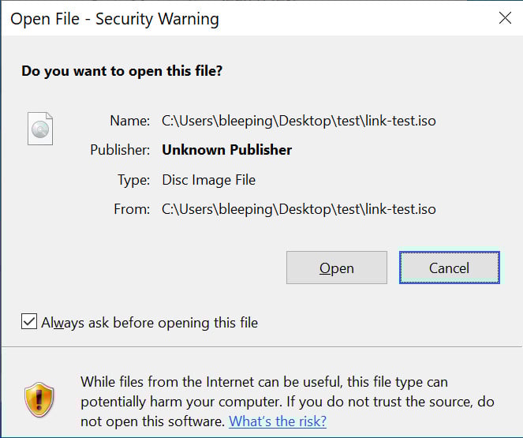
Task: Click the Disc Image File type value
Action: (x=208, y=180)
